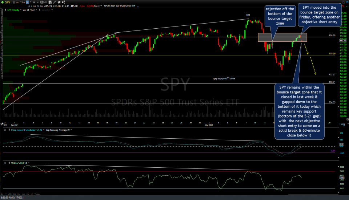Viewport: 349px width, 200px height.
Task: Open the list icon beside SPY
Action: coord(13,2)
